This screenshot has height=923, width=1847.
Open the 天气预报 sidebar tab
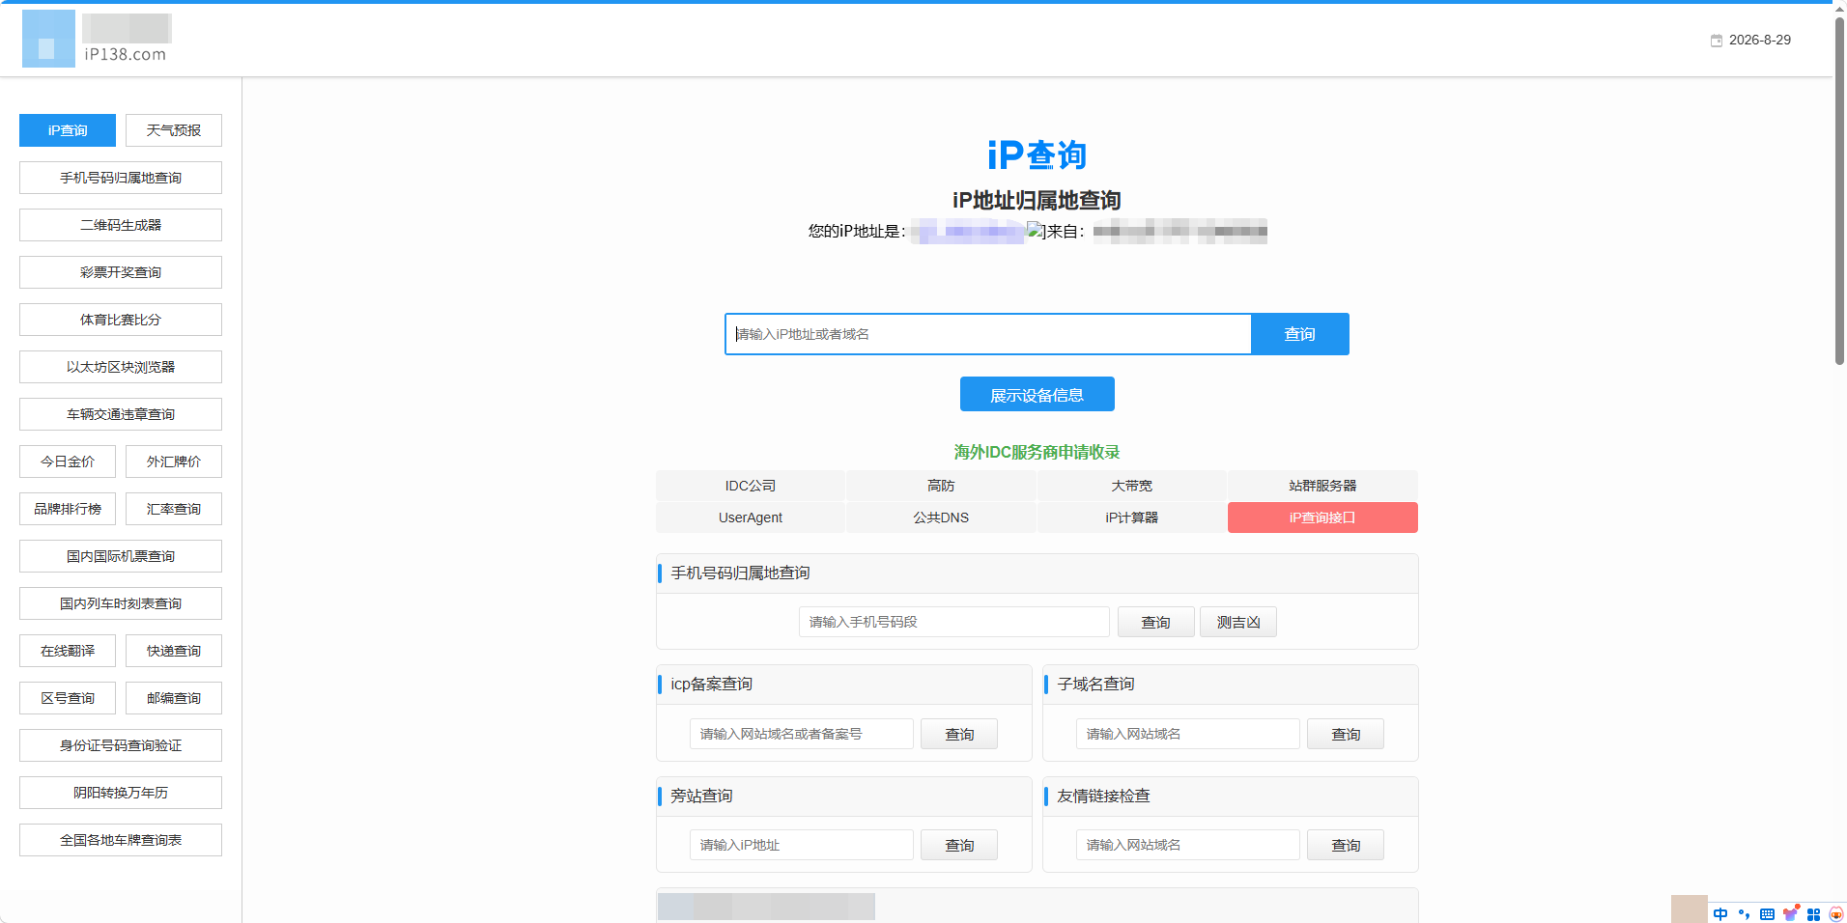[x=174, y=130]
